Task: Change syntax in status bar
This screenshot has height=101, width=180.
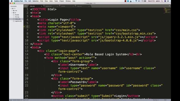Action: [165, 100]
